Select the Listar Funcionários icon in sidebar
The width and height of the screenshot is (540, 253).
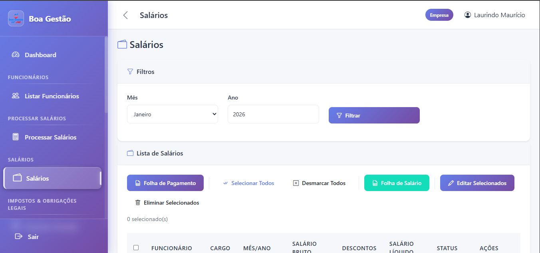[x=15, y=96]
